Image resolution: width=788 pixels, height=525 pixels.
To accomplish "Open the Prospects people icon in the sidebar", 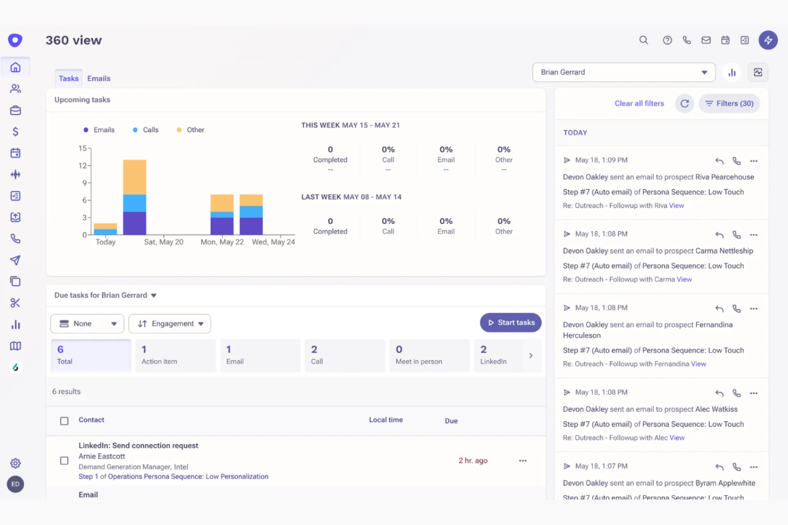I will 15,89.
